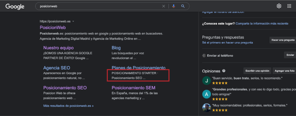The width and height of the screenshot is (296, 116).
Task: Click star rating under "Muy recomendables" review
Action: [220, 110]
